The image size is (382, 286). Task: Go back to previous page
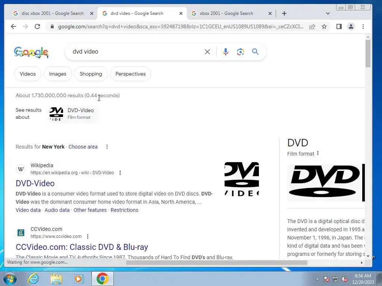coord(13,26)
